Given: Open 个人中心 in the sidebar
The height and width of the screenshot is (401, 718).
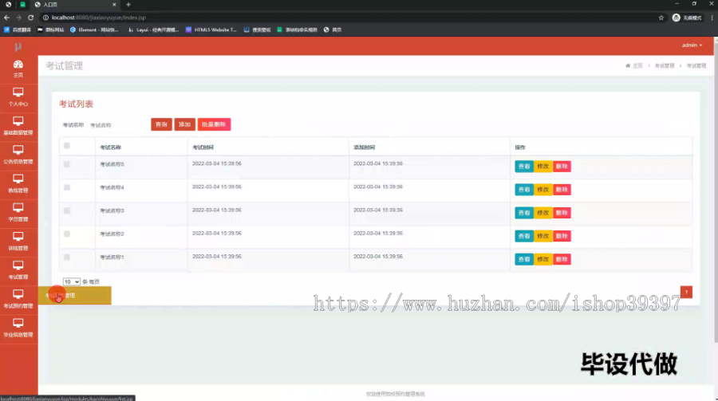Looking at the screenshot, I should (x=18, y=97).
